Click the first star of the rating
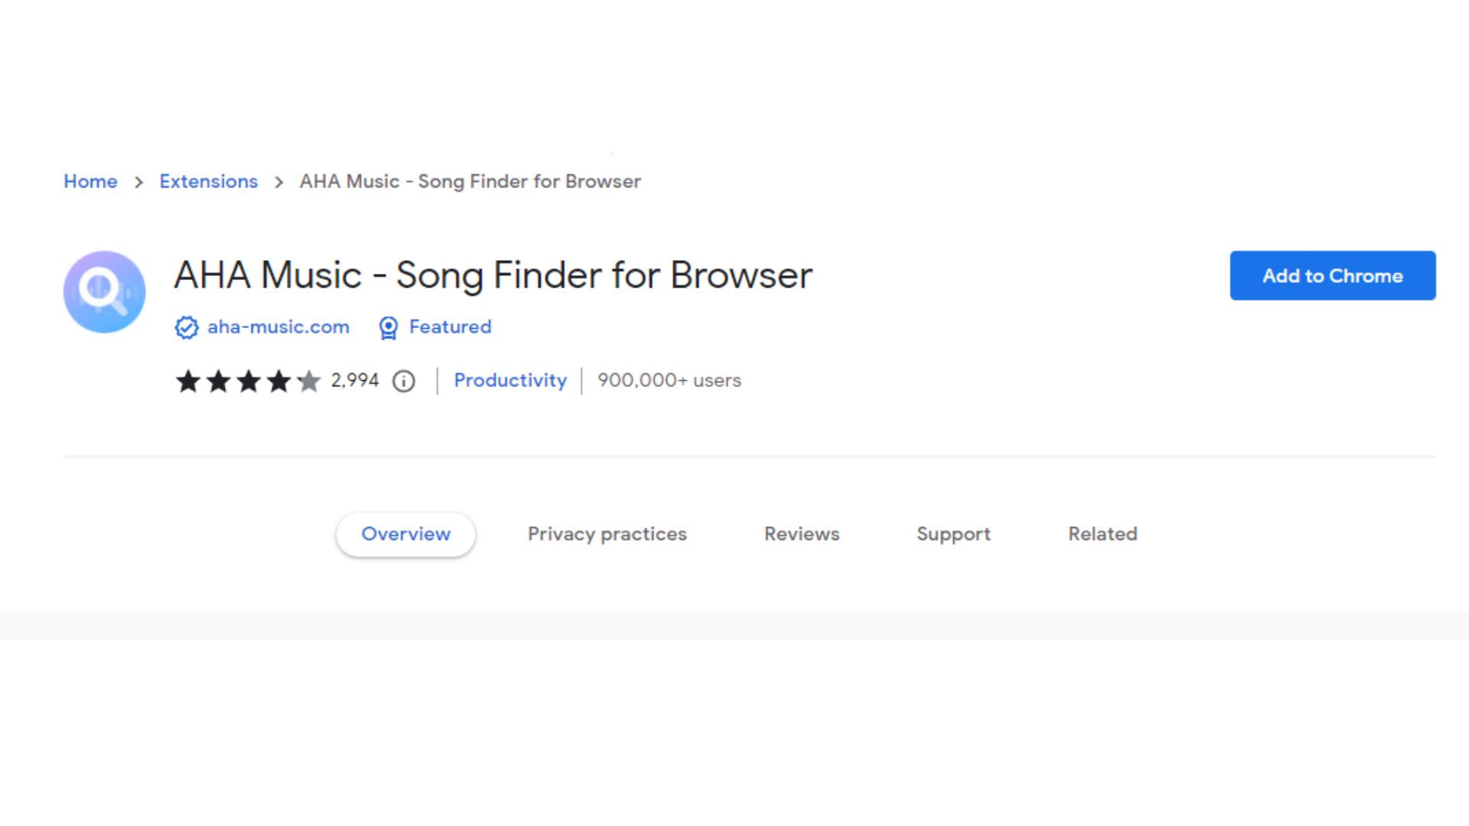Viewport: 1469px width, 826px height. point(187,381)
